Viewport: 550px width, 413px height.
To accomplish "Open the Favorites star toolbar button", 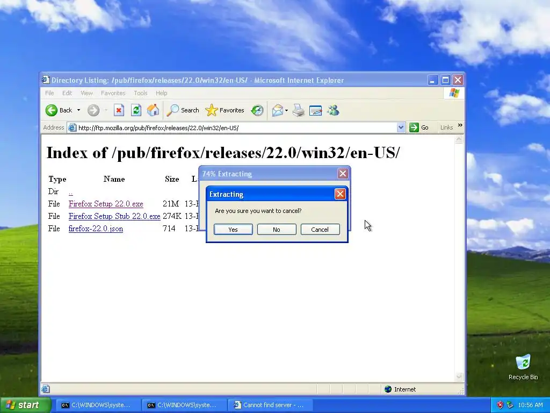I will [x=225, y=110].
